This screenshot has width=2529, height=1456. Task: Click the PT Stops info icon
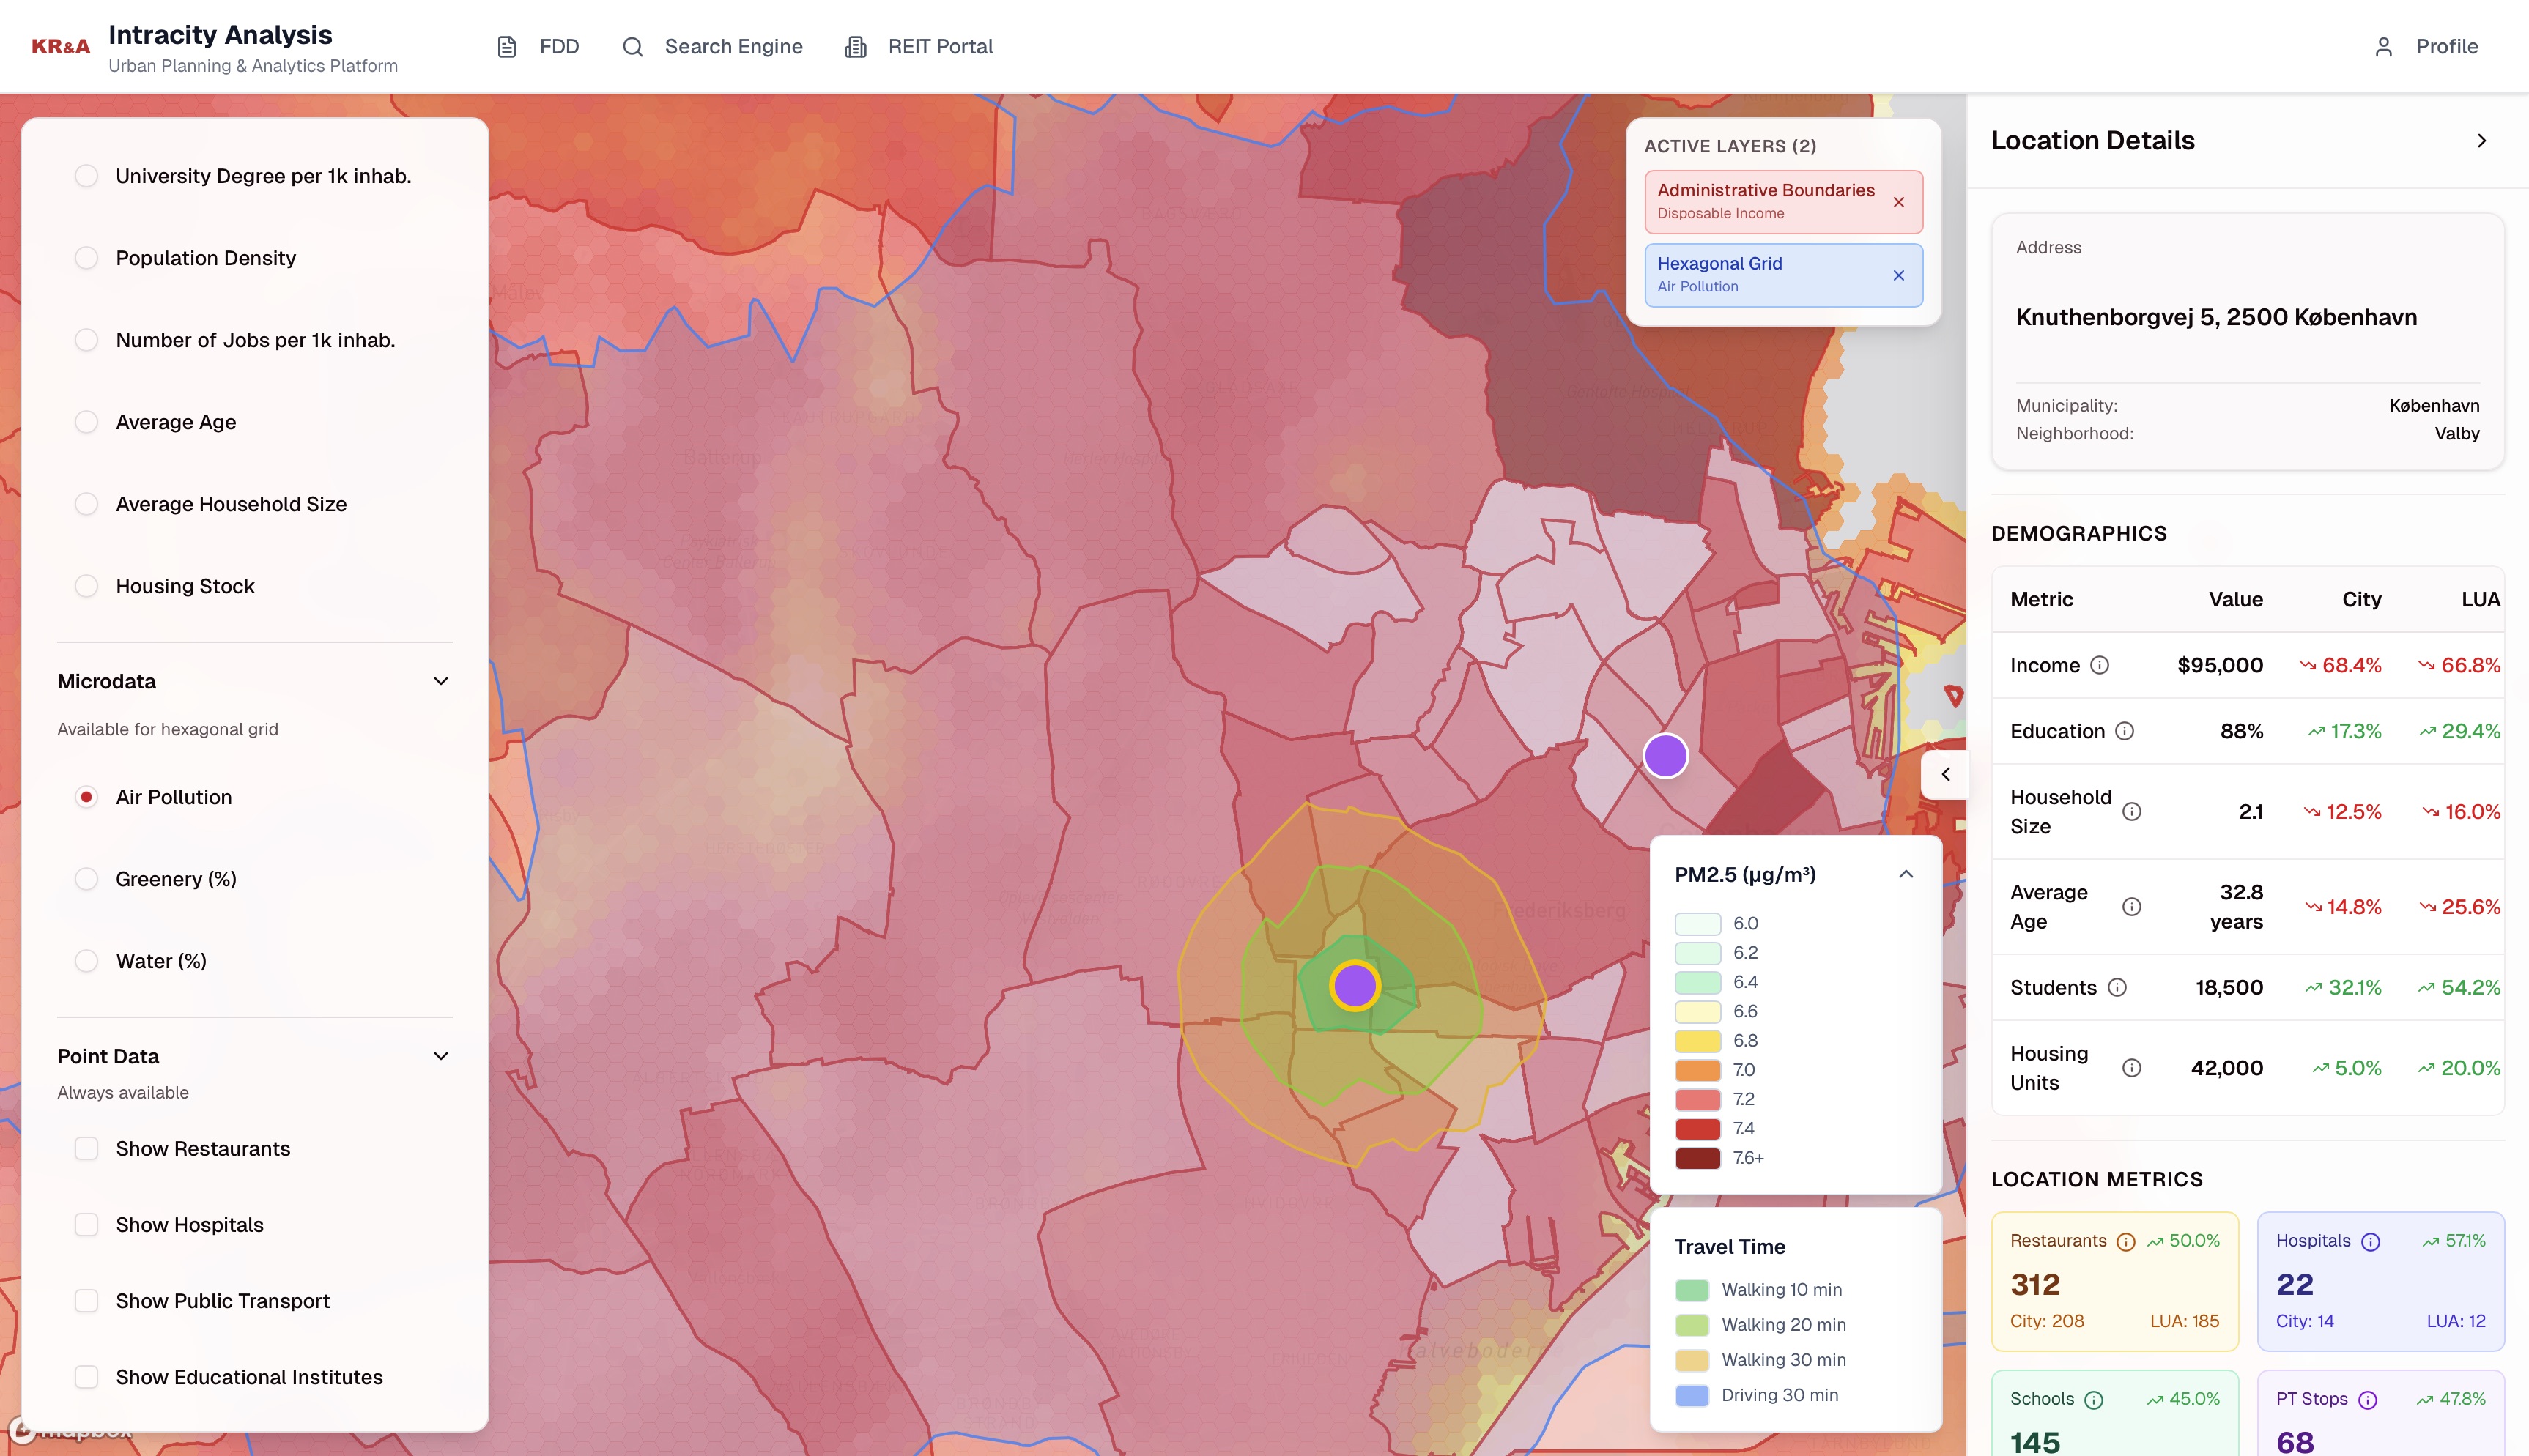click(2368, 1400)
